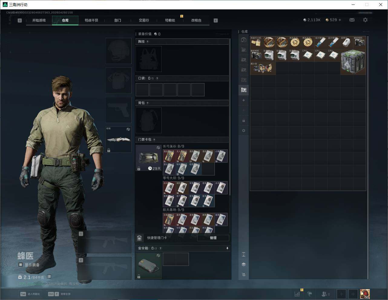Click the stack items icon in warehouse sidebar
Screen dimensions: 388x300
tap(244, 264)
